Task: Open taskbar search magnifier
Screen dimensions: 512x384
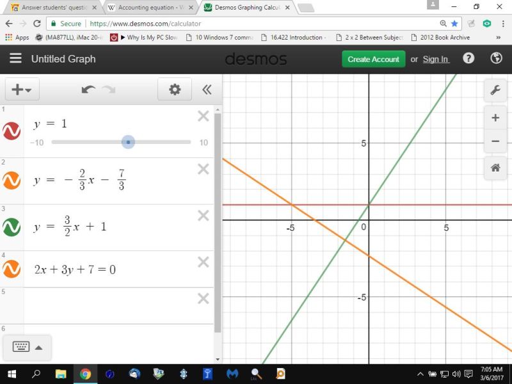Action: pyautogui.click(x=36, y=374)
